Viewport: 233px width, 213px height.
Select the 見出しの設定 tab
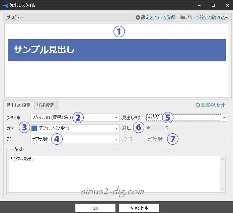point(18,105)
